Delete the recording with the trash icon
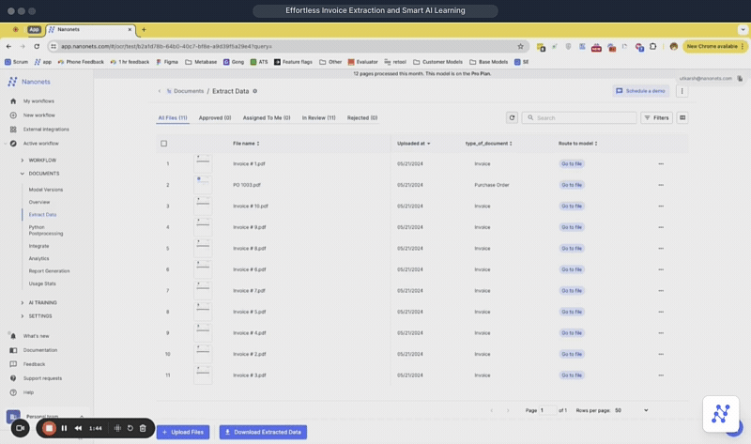The width and height of the screenshot is (751, 444). pyautogui.click(x=143, y=428)
